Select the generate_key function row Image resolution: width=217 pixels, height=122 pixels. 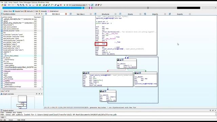21,31
